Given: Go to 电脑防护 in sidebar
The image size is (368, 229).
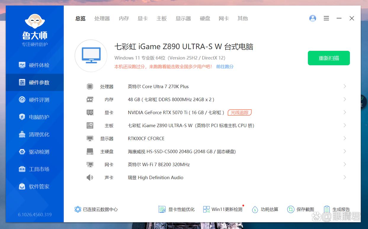Looking at the screenshot, I should pyautogui.click(x=35, y=117).
